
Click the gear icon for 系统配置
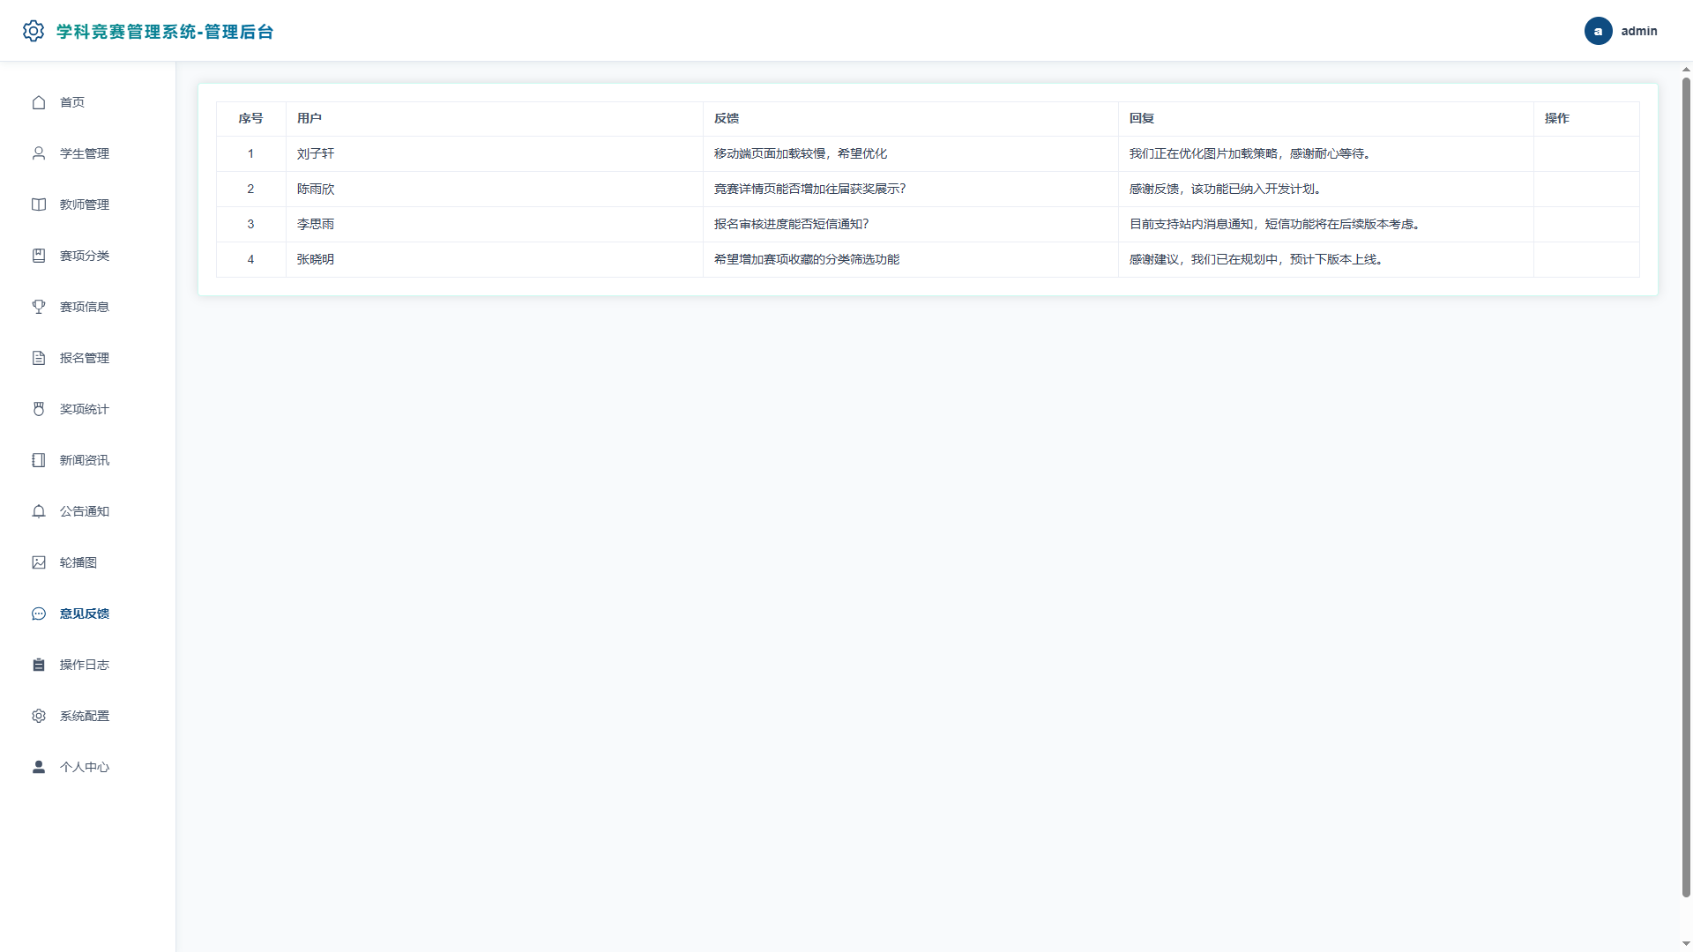[39, 716]
